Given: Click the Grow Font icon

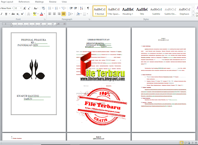Looking at the screenshot, I should point(25,8).
